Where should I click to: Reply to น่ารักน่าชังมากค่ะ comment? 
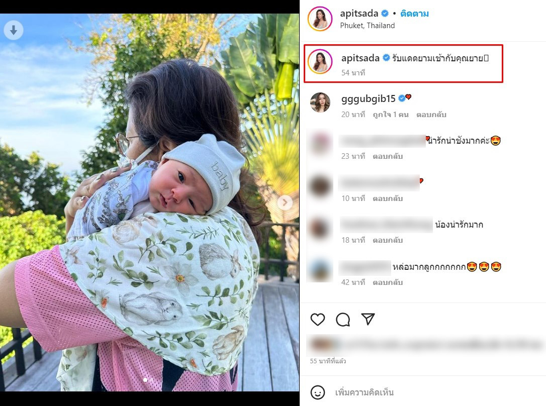tap(388, 156)
